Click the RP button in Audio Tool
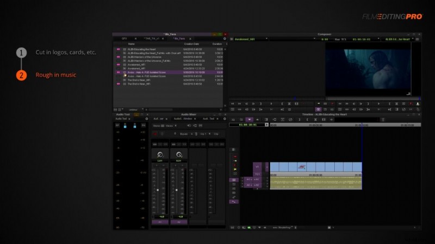The height and width of the screenshot is (244, 435). coord(117,126)
